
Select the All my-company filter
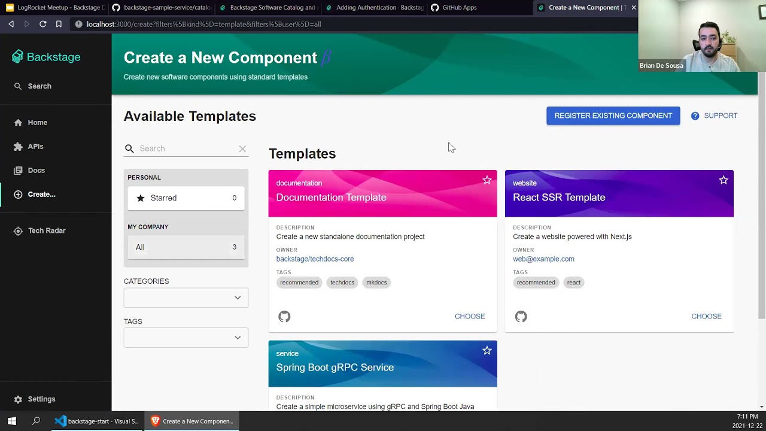[186, 247]
